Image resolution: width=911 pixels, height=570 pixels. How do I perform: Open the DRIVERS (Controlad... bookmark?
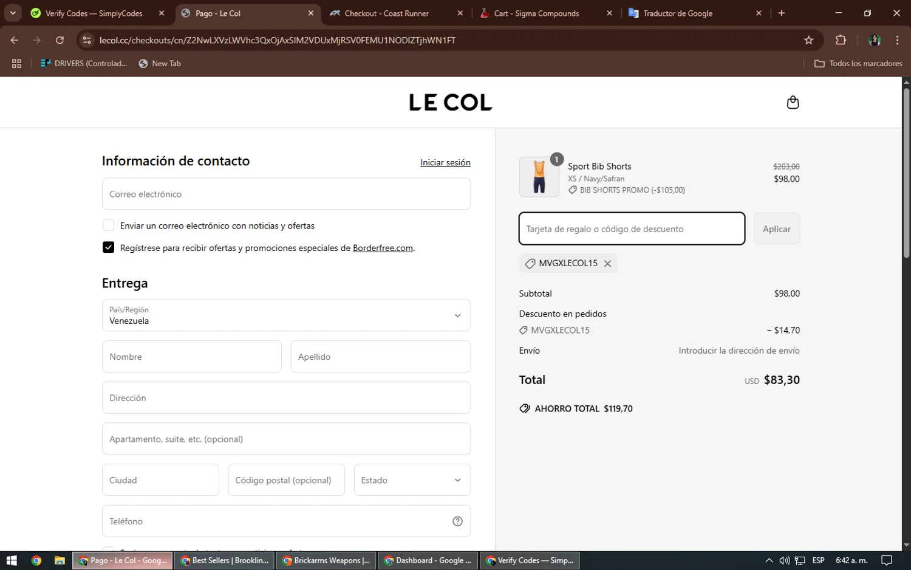[x=84, y=63]
